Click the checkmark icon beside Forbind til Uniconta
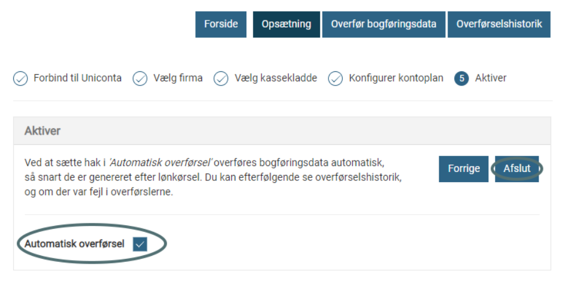The image size is (562, 290). pos(20,78)
